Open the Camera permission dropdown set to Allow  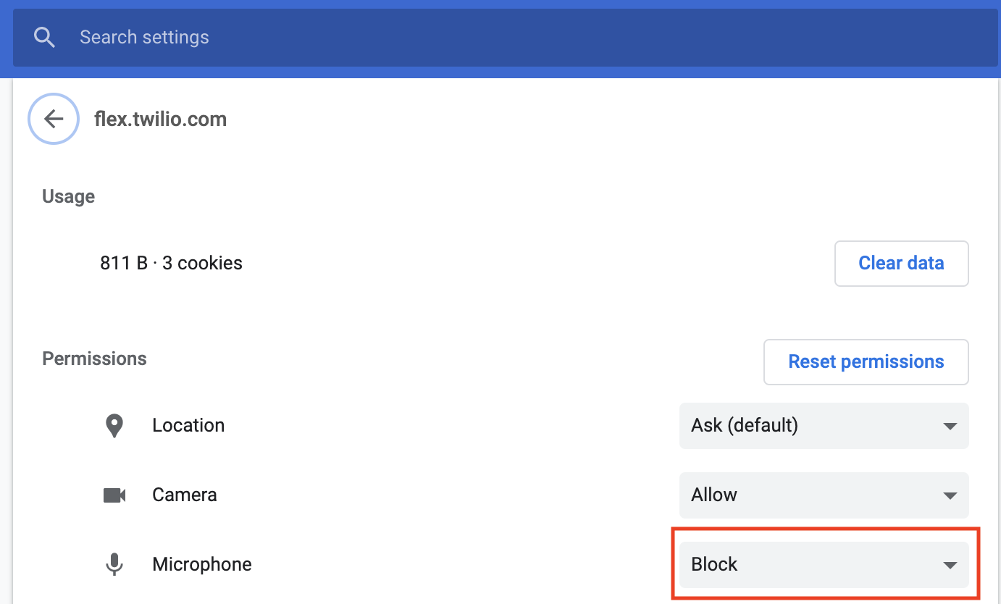point(824,495)
